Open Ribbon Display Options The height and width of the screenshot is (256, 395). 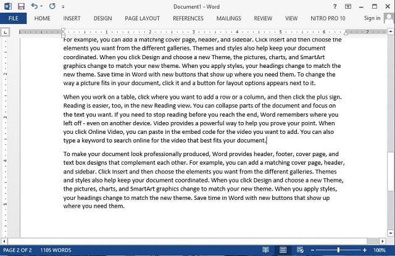point(348,7)
